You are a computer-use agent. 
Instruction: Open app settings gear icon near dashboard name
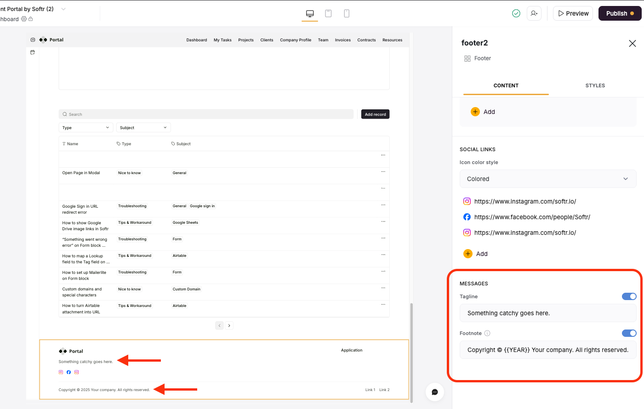point(24,19)
